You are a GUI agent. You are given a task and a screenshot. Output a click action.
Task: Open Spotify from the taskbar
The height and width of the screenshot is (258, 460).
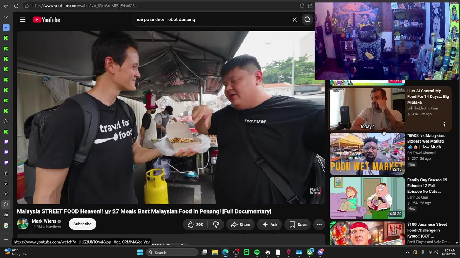coord(257,253)
